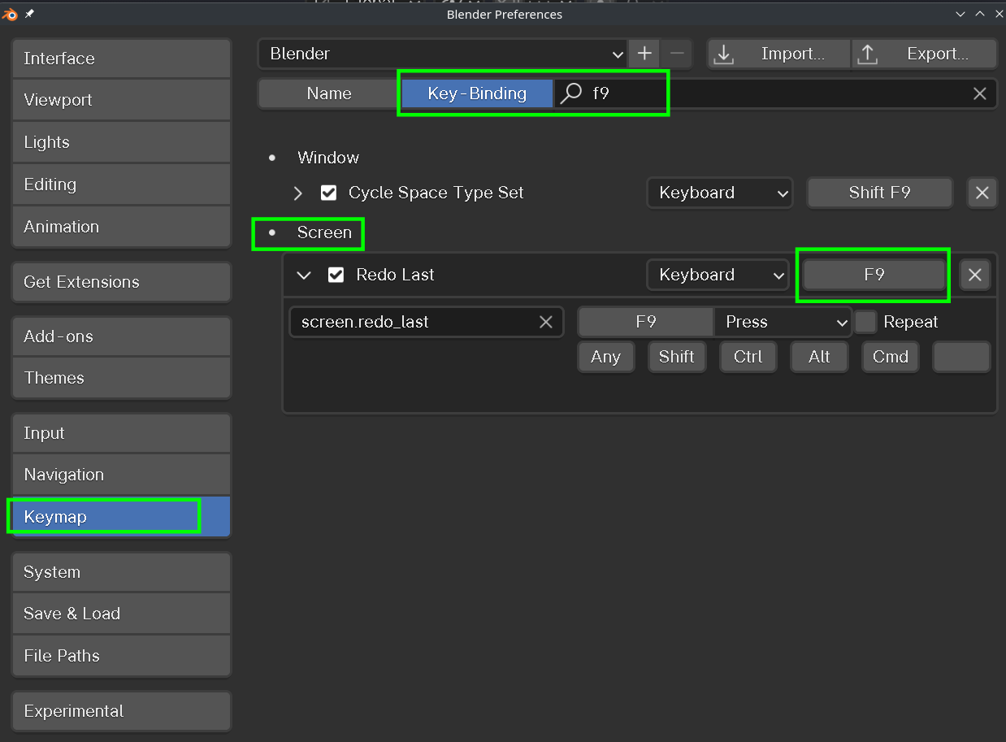Select the Keymap tab
Screen dimensions: 1006x742
click(121, 517)
